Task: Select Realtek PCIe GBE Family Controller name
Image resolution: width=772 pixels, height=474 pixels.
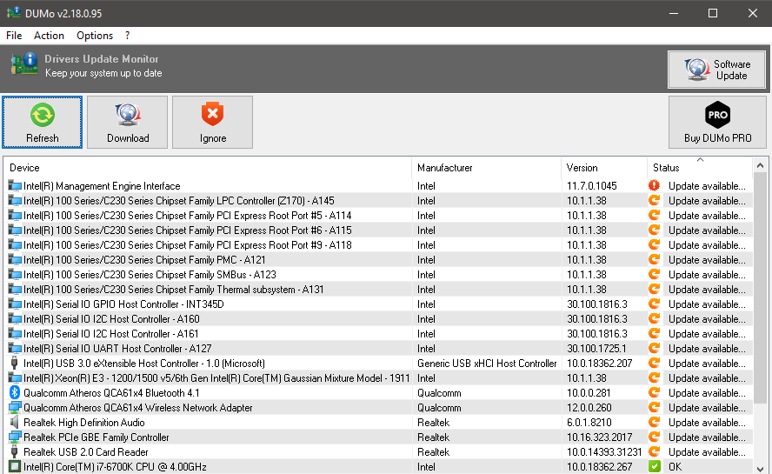Action: 96,437
